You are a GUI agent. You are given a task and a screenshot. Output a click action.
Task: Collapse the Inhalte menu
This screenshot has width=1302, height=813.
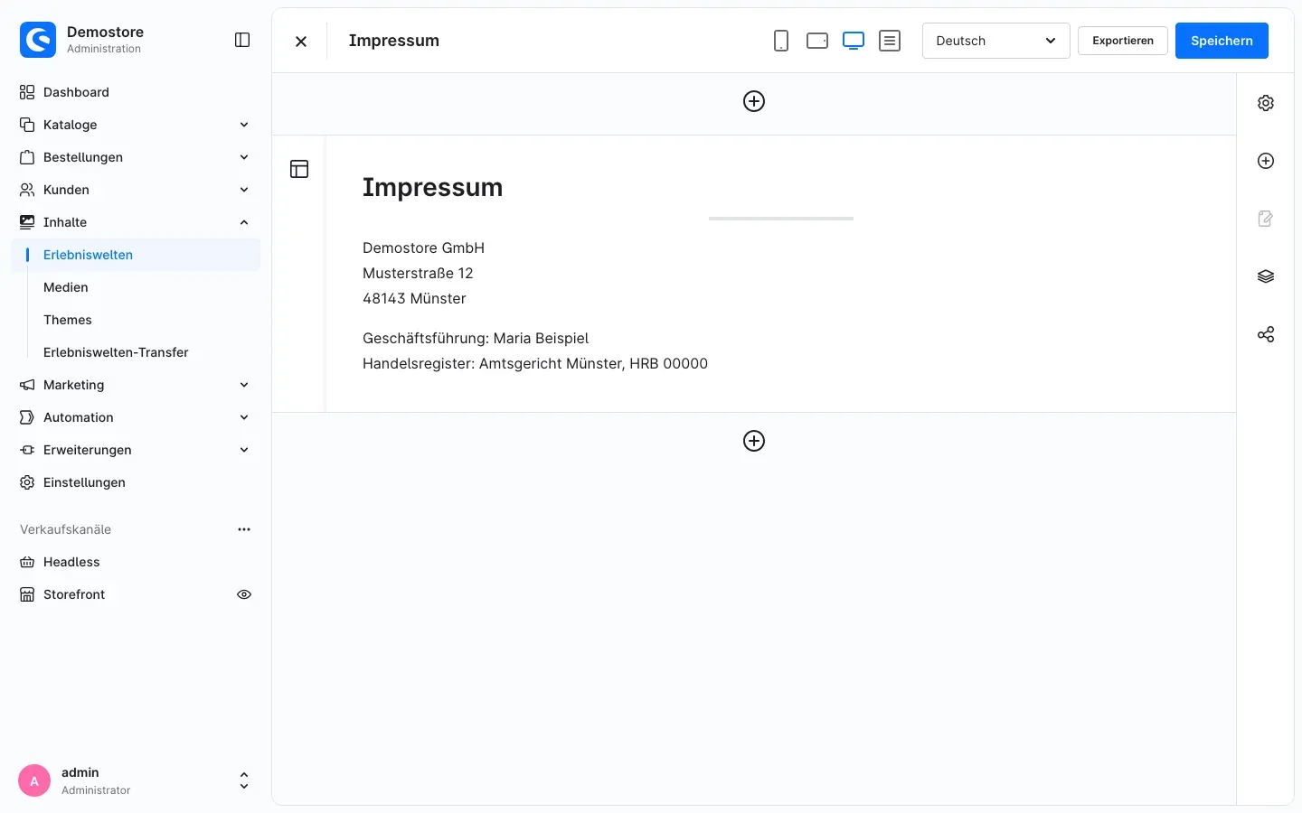[136, 222]
